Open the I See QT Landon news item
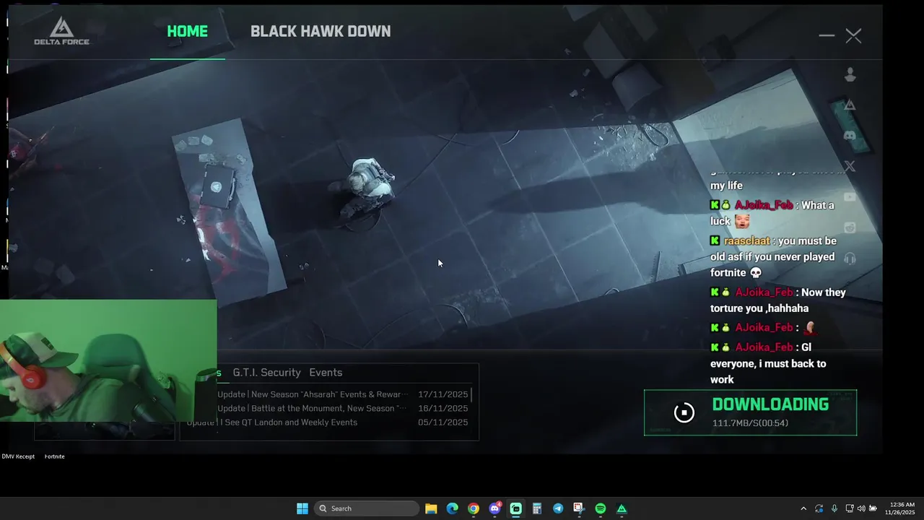 [x=272, y=422]
